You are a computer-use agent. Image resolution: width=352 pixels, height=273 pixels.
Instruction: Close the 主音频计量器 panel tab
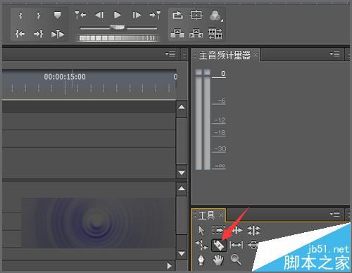[x=256, y=55]
